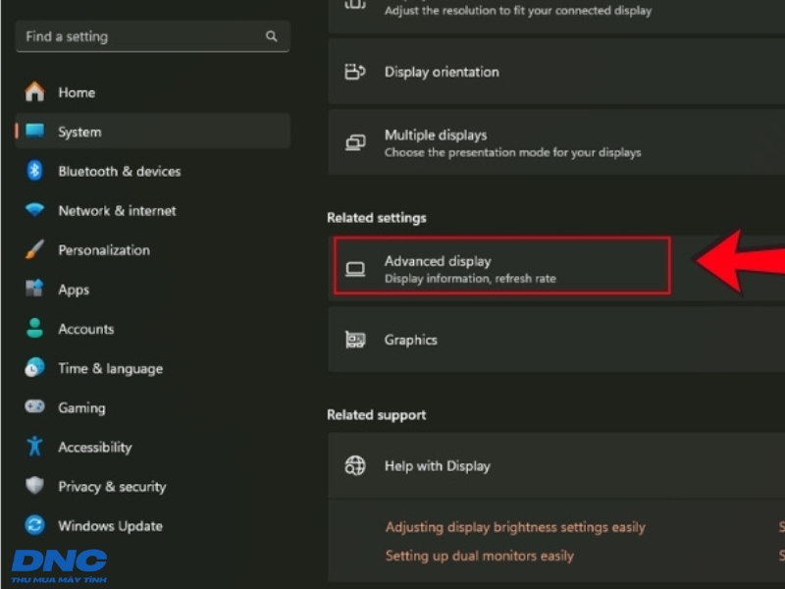Click the Apps icon
Image resolution: width=785 pixels, height=589 pixels.
click(35, 289)
